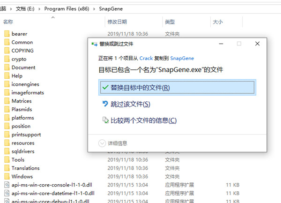Select api-ms-win-core-console-l1-1-0.dll file icon
The image size is (281, 203).
coord(7,185)
